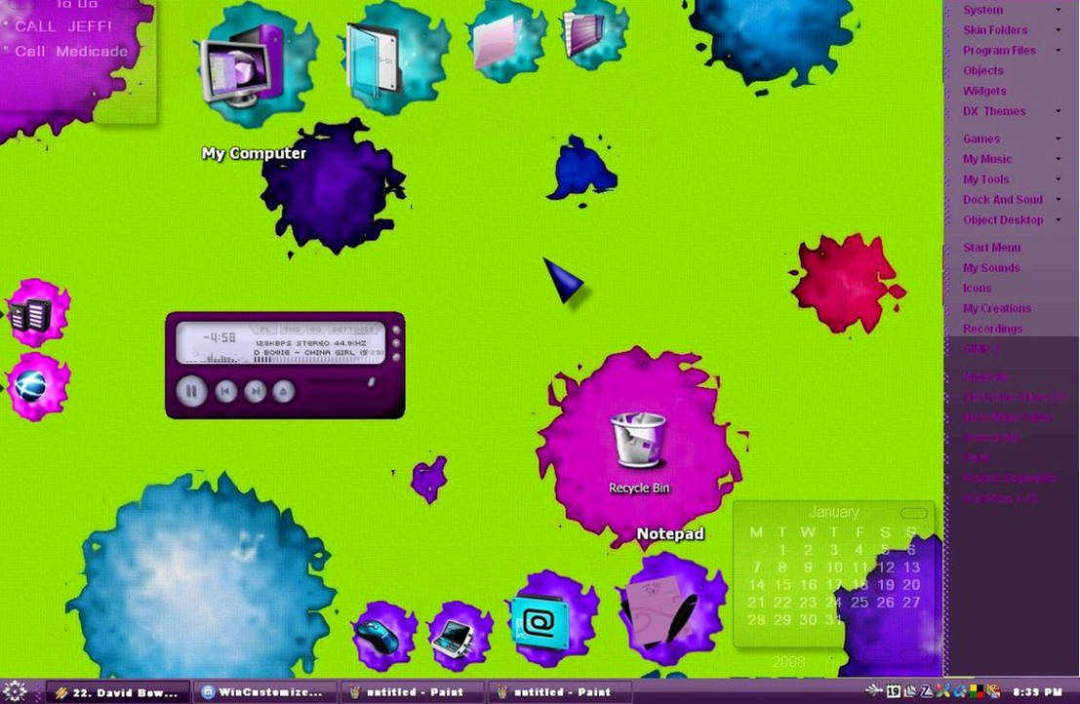This screenshot has width=1080, height=704.
Task: Pause playback in the media player
Action: coord(191,391)
